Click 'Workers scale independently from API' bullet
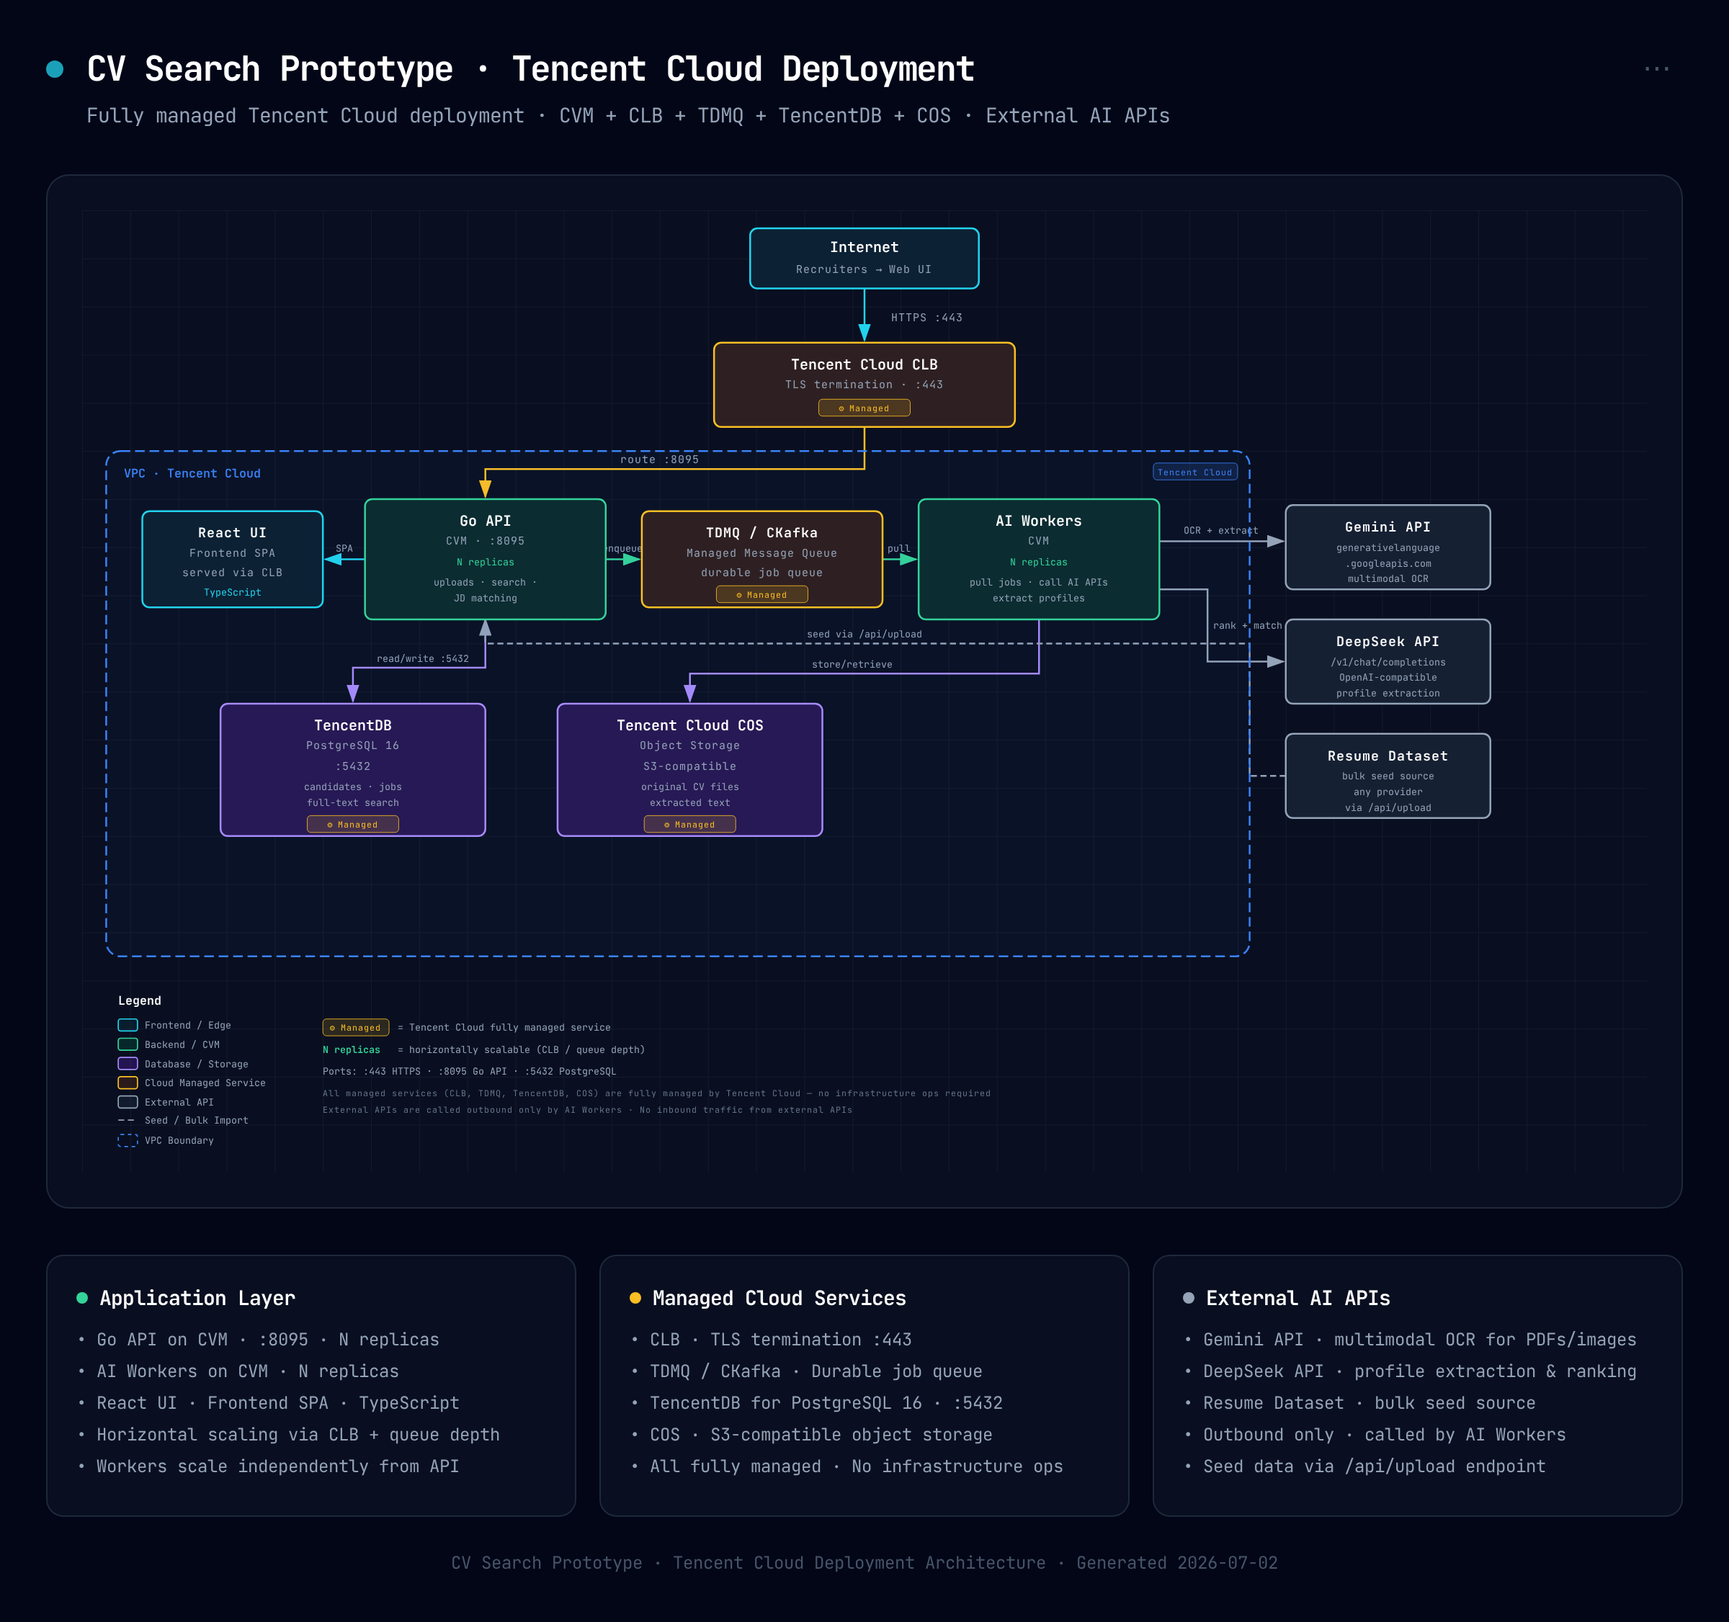1729x1622 pixels. tap(277, 1466)
